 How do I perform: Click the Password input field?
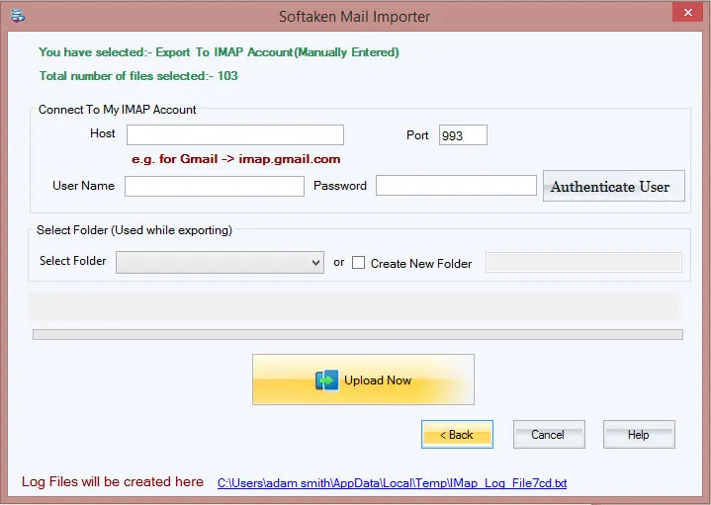pyautogui.click(x=456, y=186)
